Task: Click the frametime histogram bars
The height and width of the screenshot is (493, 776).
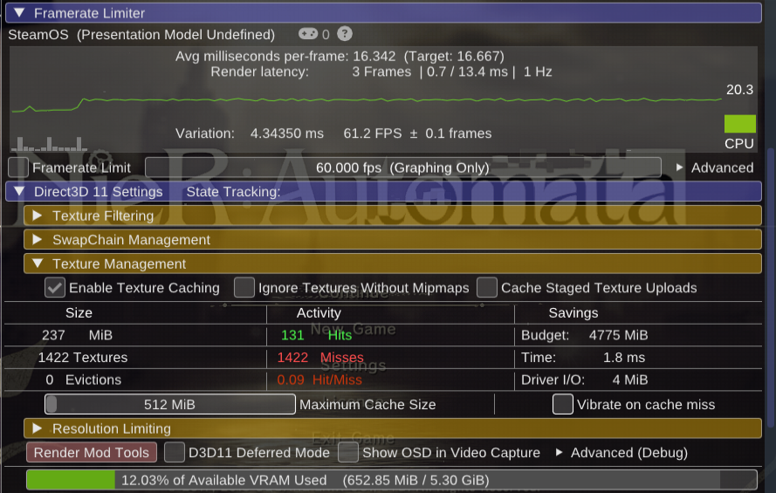Action: click(x=50, y=144)
